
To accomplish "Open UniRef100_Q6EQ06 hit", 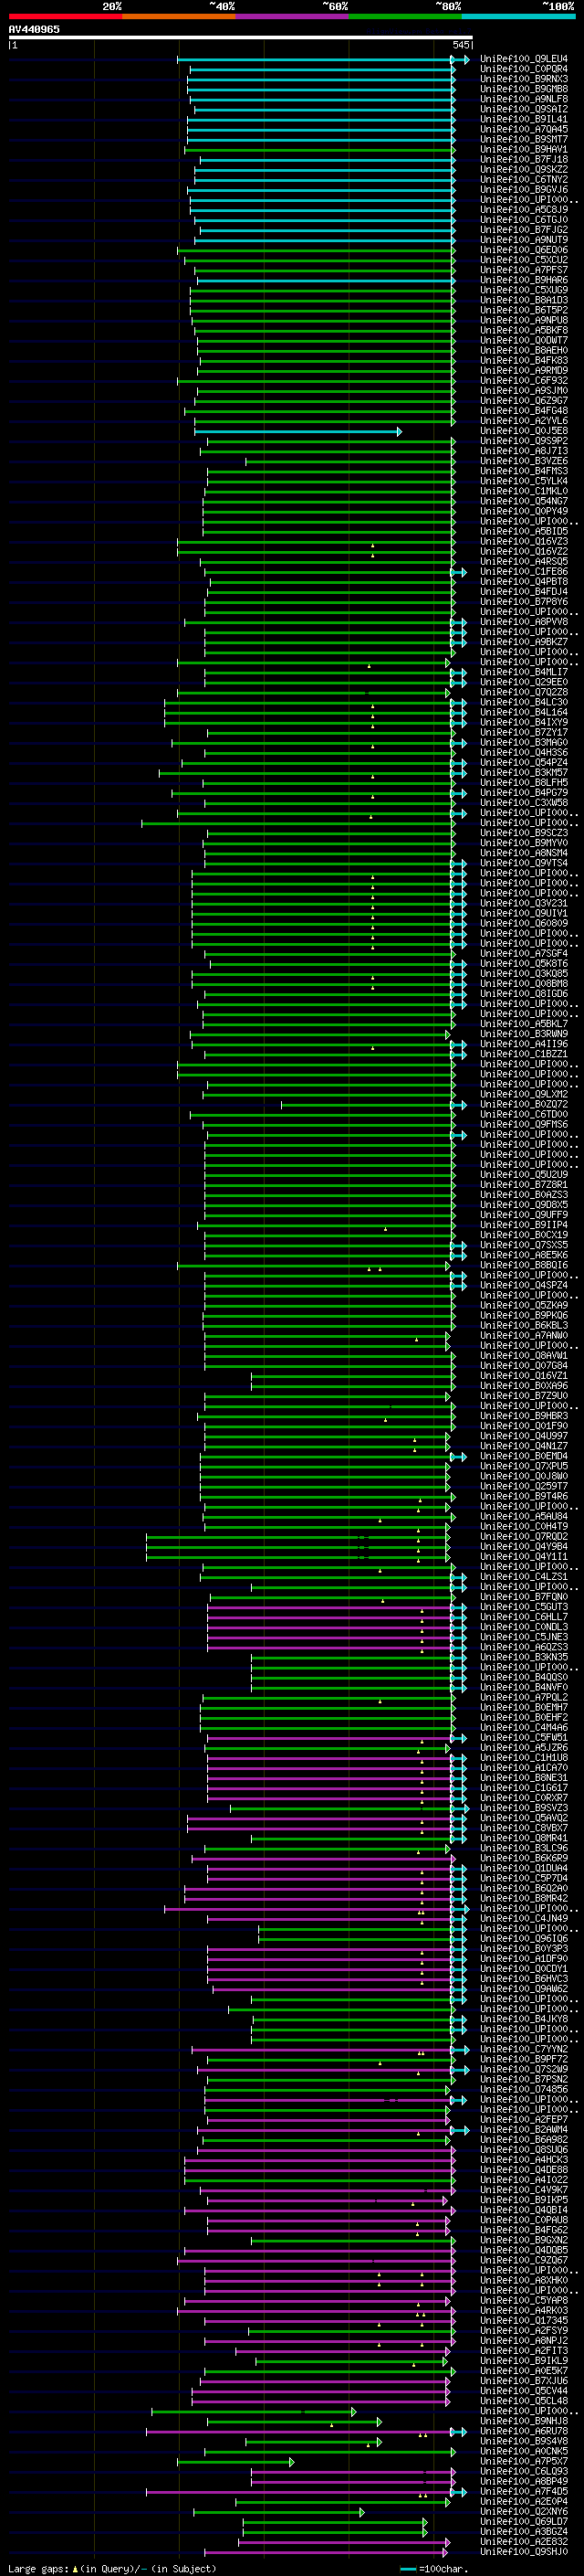I will (x=524, y=250).
